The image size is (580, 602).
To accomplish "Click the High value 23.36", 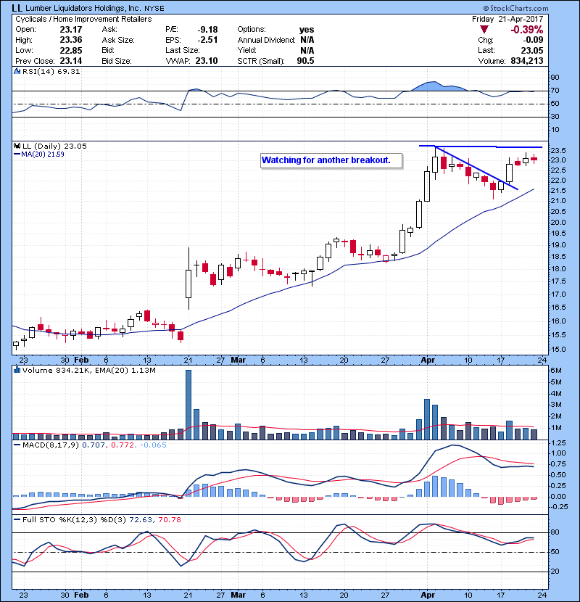I will click(x=71, y=40).
